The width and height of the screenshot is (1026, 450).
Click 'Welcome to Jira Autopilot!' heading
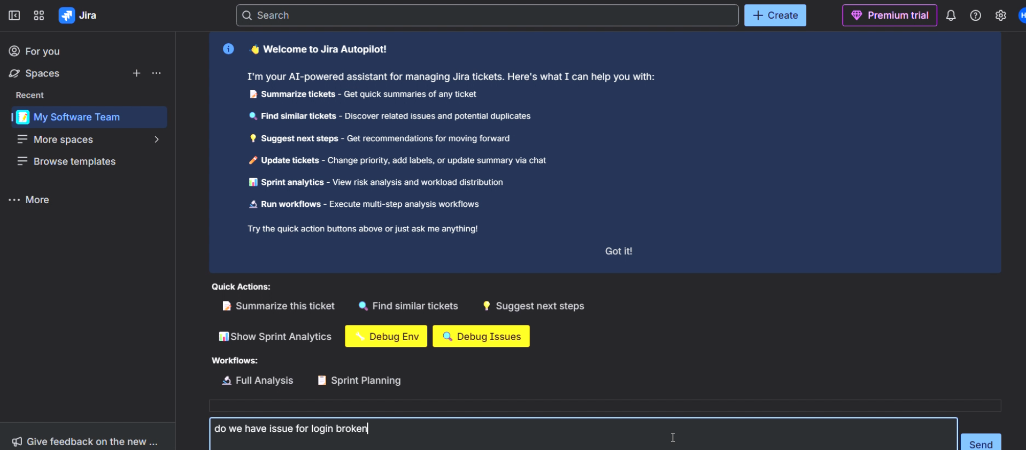[325, 49]
